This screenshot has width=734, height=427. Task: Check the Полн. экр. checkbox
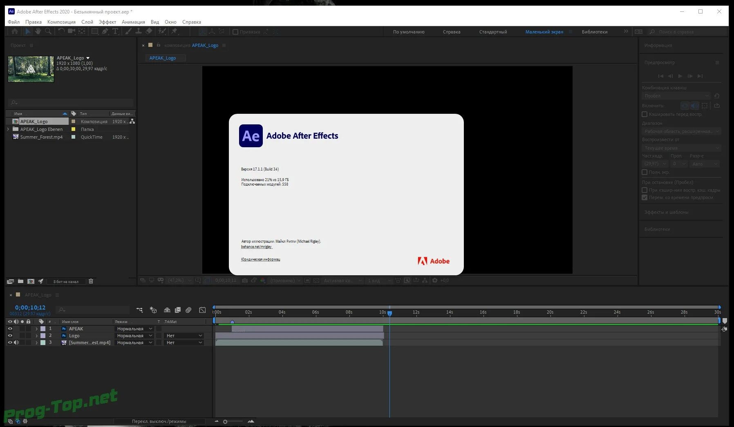[x=644, y=172]
